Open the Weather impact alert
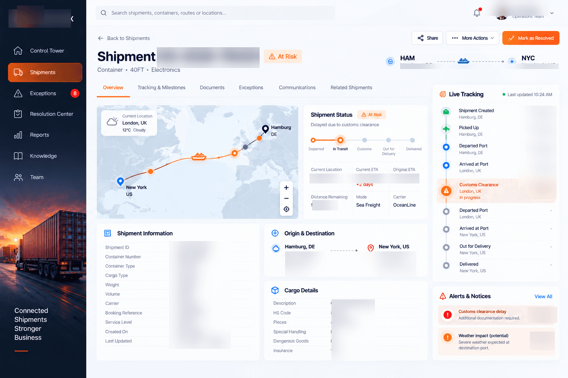This screenshot has width=568, height=378. 496,341
